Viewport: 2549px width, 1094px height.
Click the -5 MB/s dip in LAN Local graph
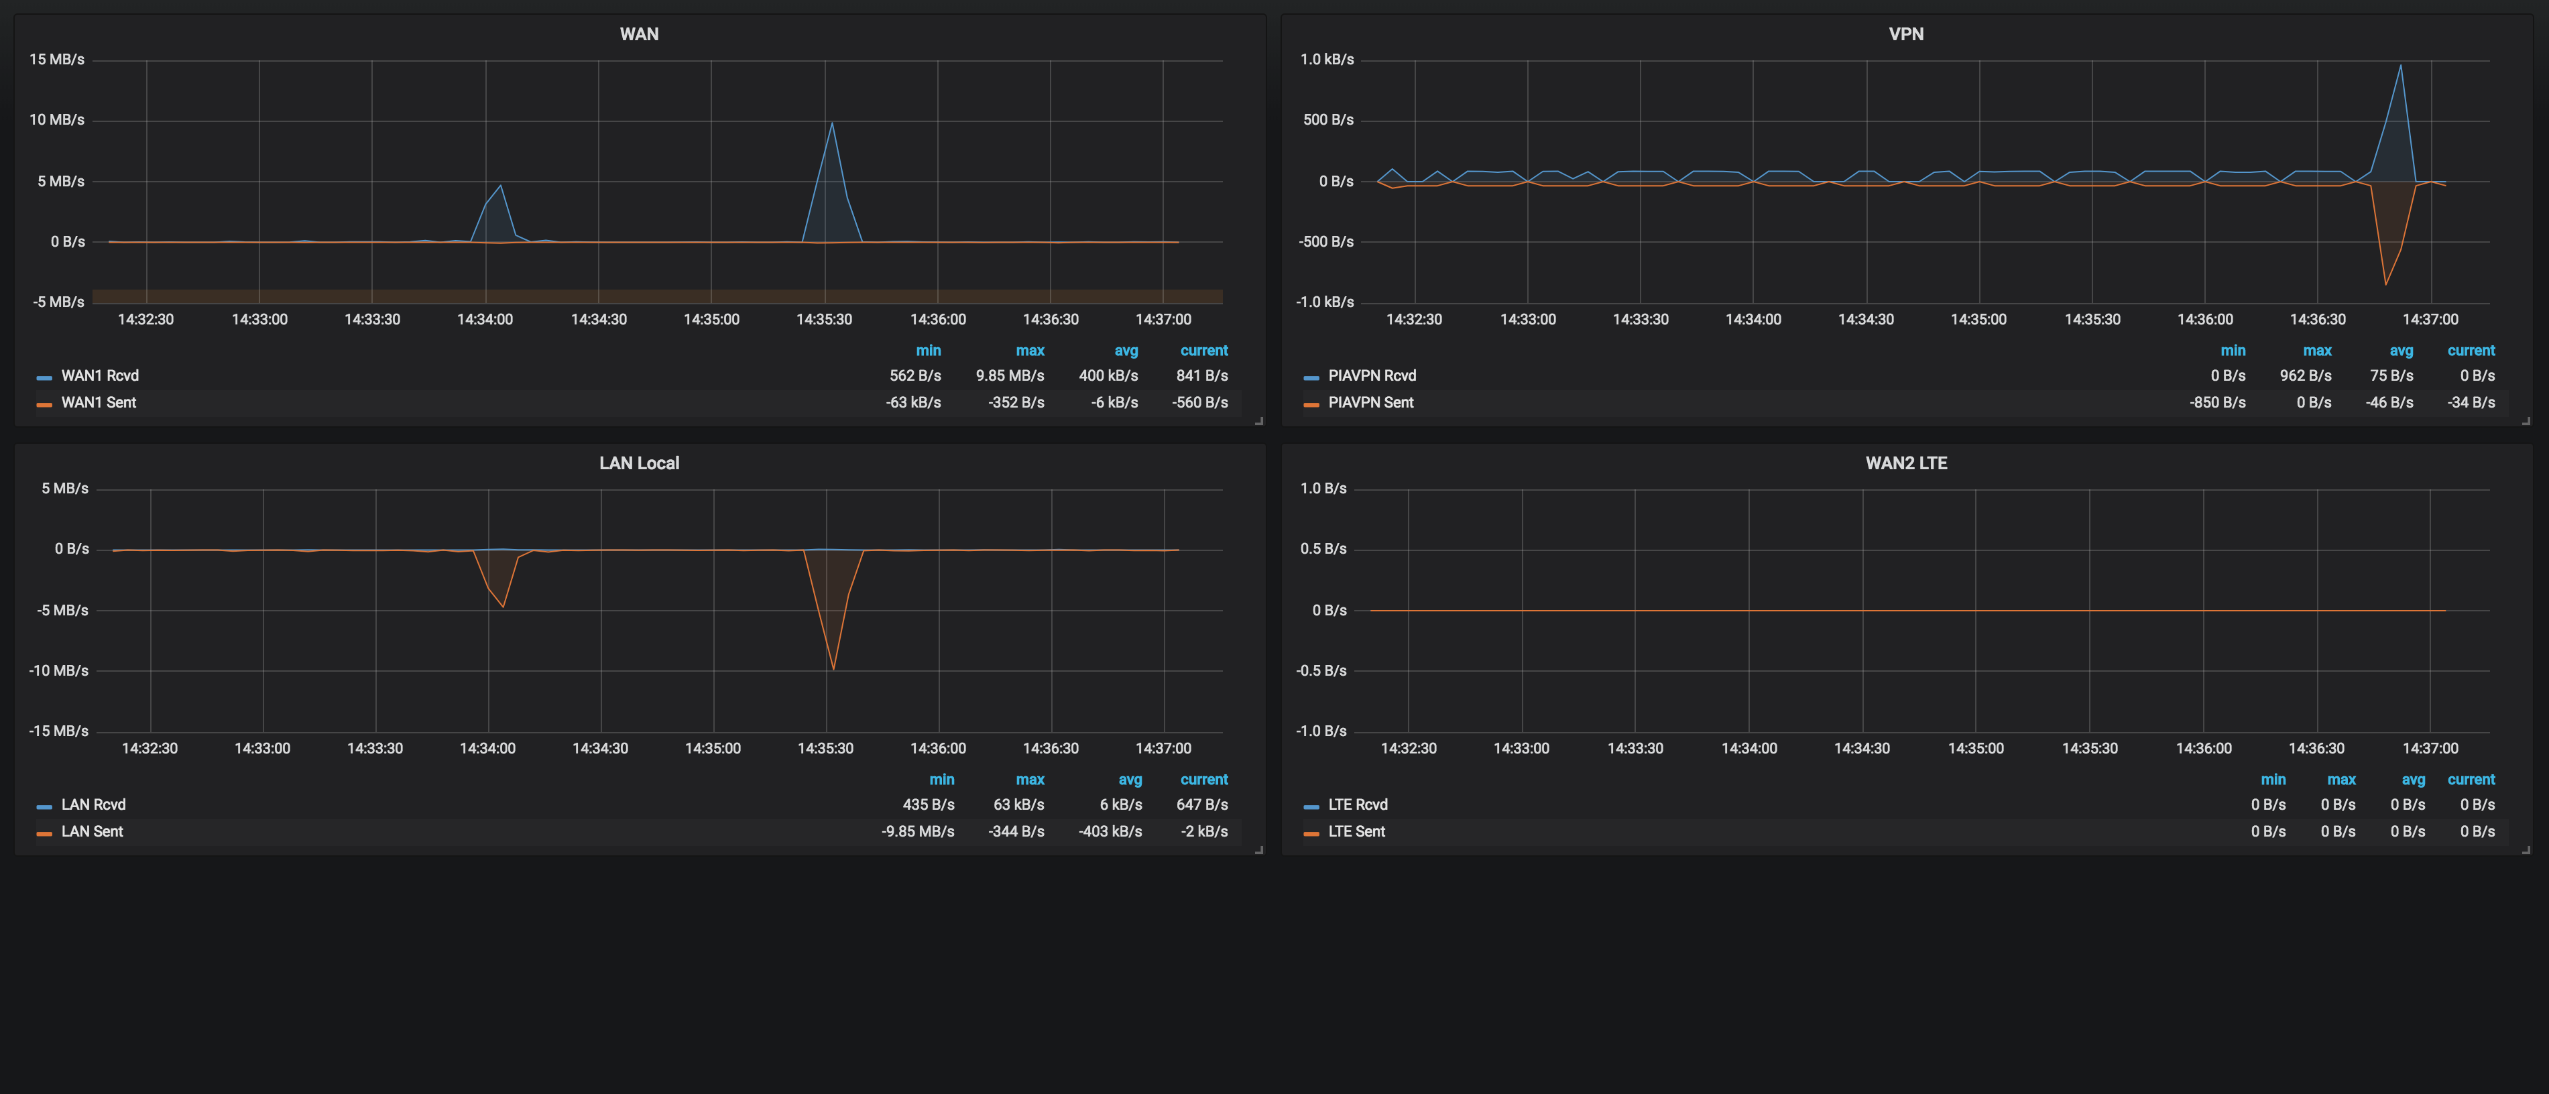(x=503, y=607)
